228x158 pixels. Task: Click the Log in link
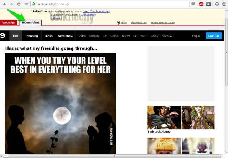[x=196, y=36]
